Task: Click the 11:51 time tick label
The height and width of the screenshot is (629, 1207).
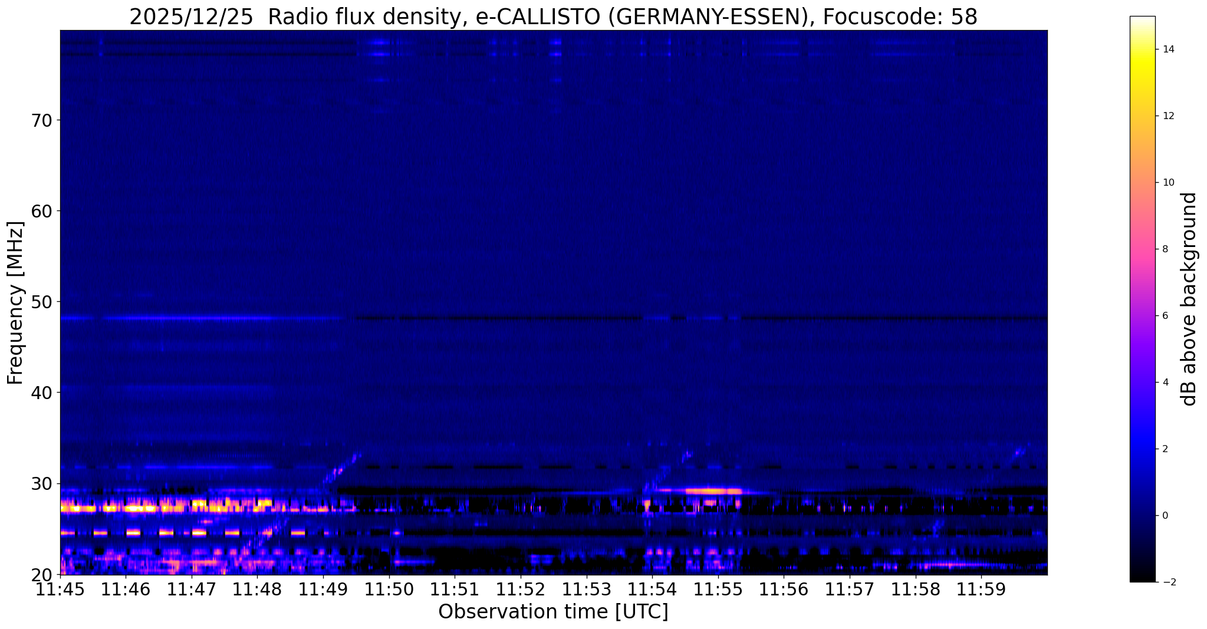Action: [x=455, y=590]
